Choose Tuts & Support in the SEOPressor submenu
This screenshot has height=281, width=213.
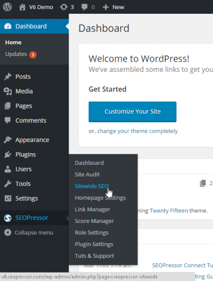[x=94, y=256]
